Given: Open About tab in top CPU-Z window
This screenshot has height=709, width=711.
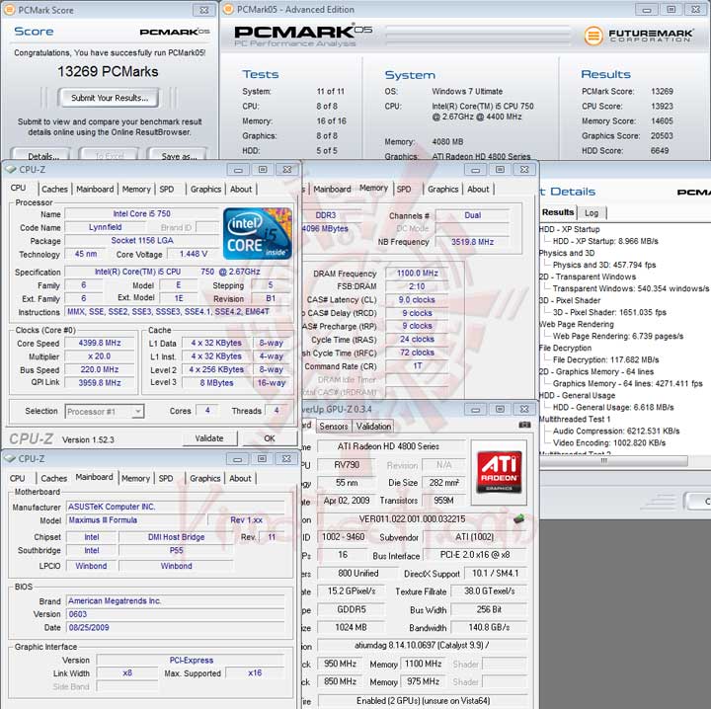Looking at the screenshot, I should tap(241, 189).
